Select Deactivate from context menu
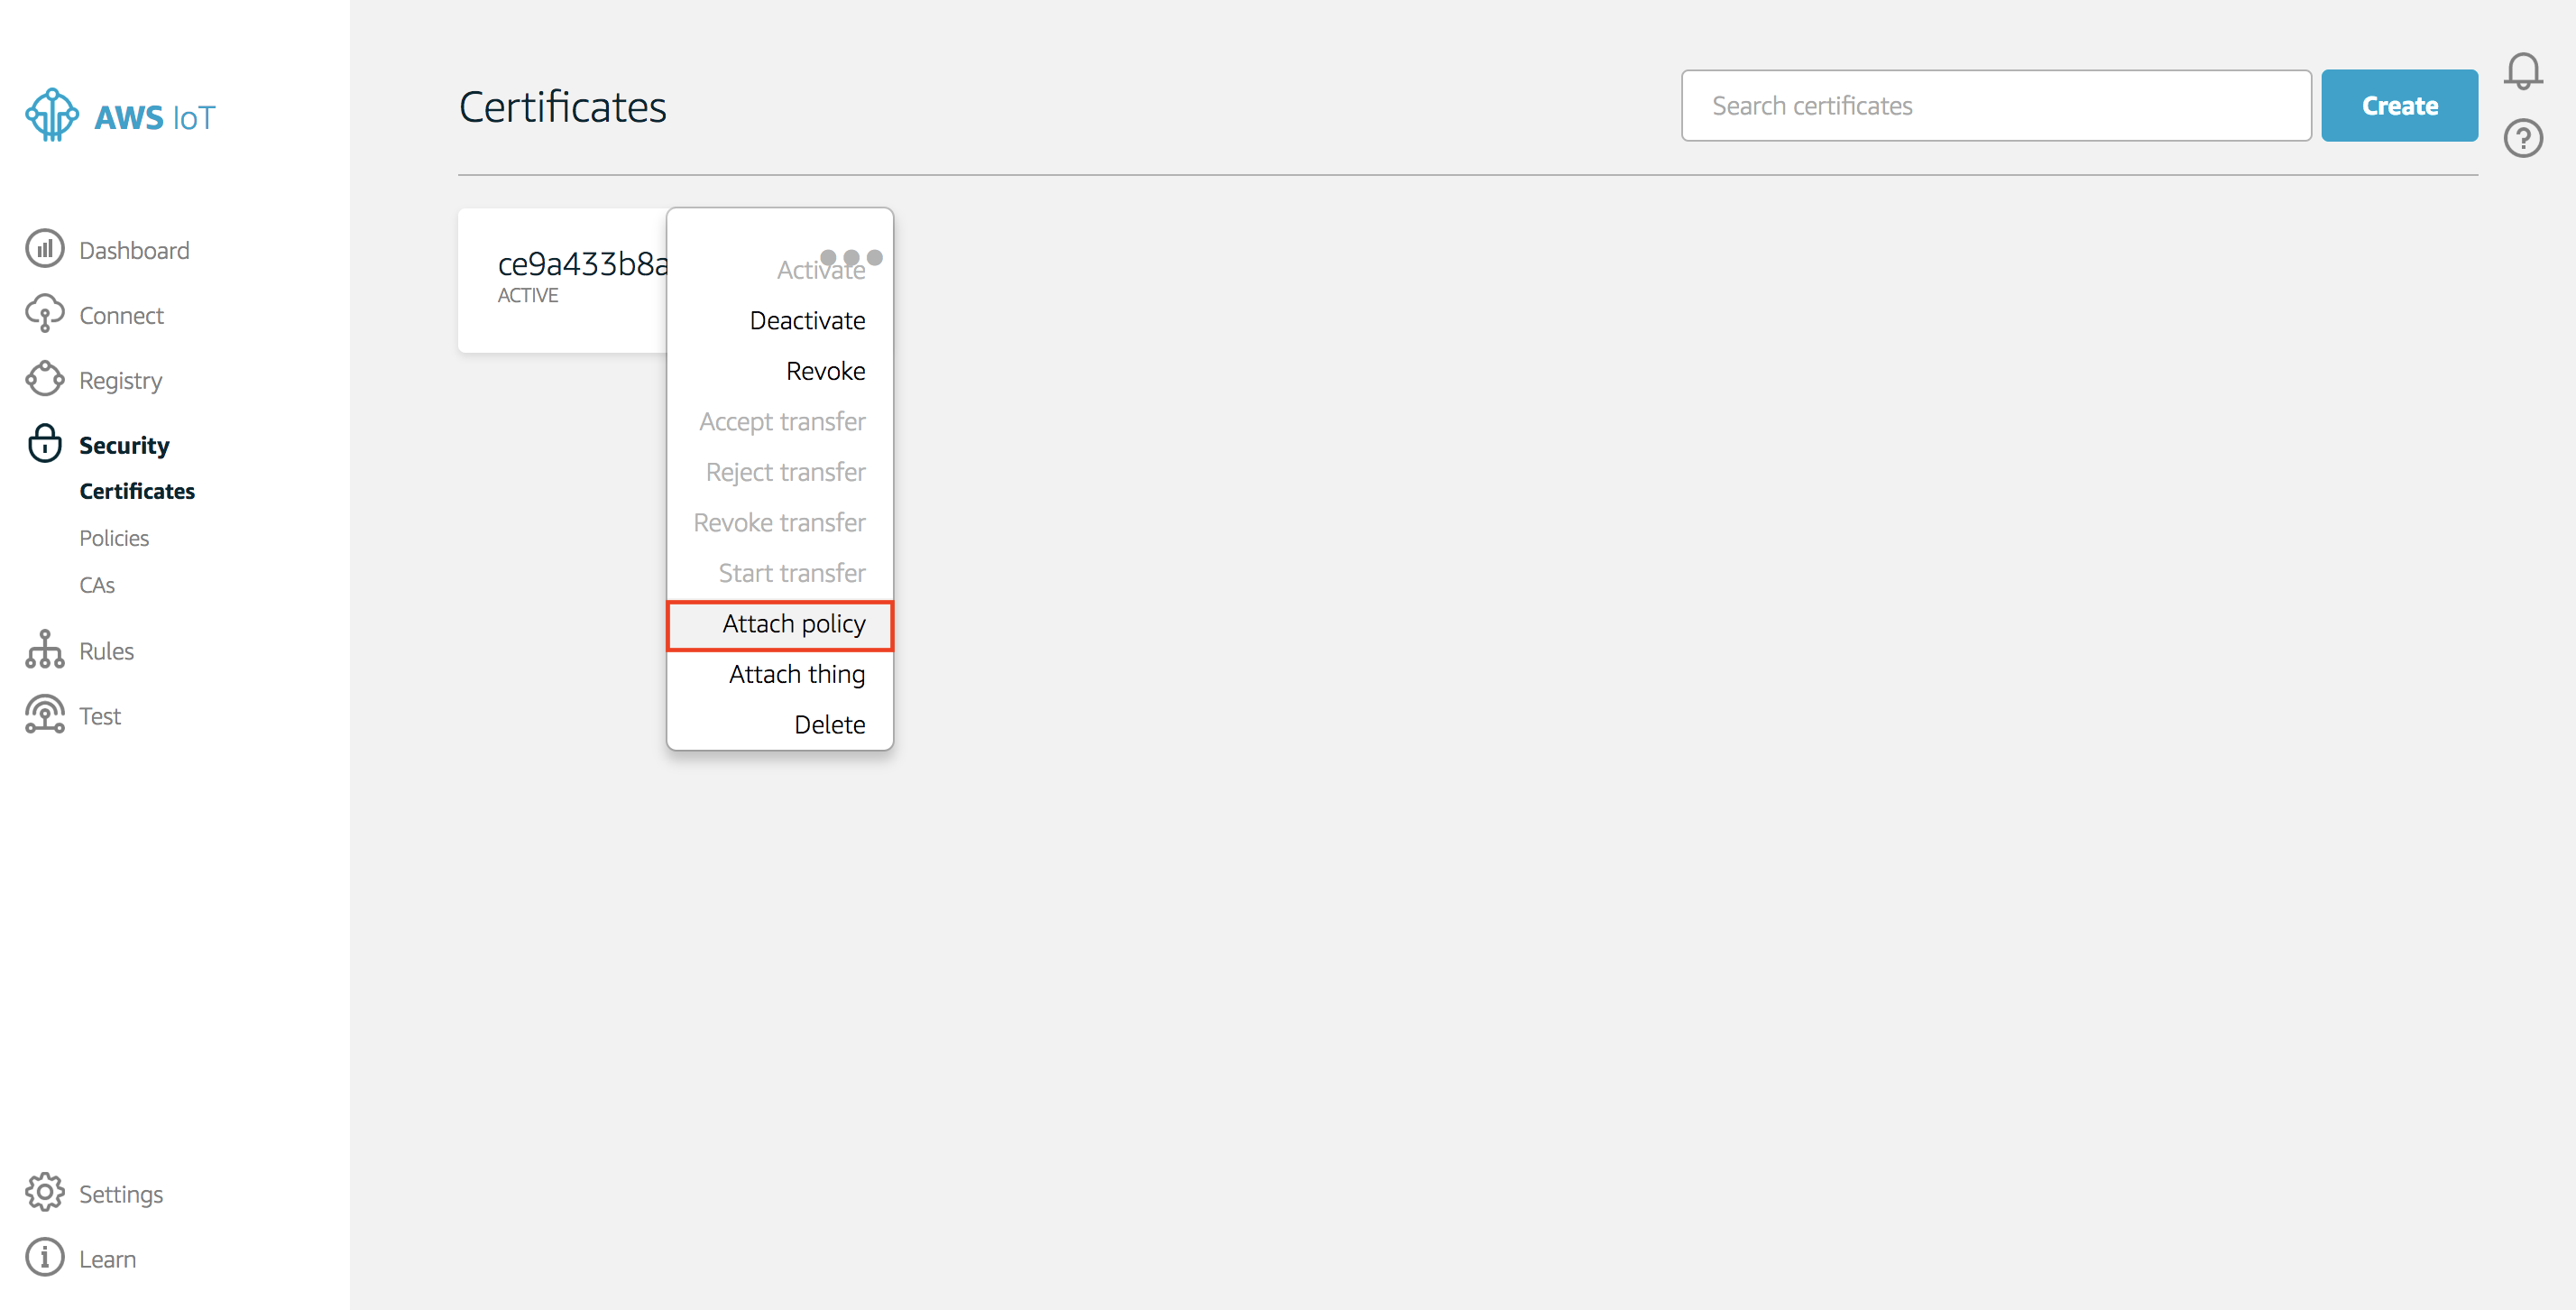Screen dimensions: 2576x1310 click(x=810, y=319)
